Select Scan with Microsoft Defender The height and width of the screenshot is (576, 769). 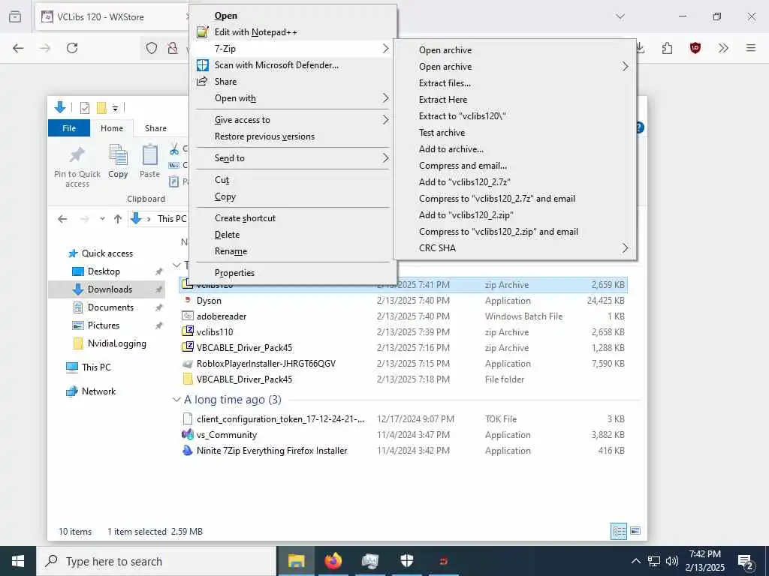(293, 65)
